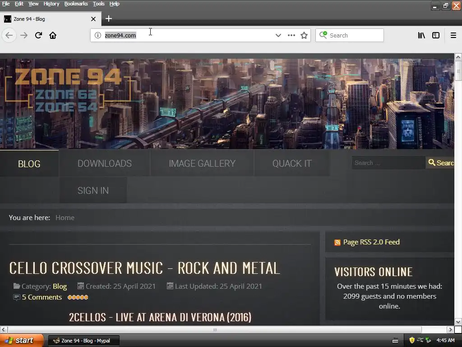Image resolution: width=462 pixels, height=347 pixels.
Task: Click the on-screen keyboard tray icon
Action: [x=395, y=341]
